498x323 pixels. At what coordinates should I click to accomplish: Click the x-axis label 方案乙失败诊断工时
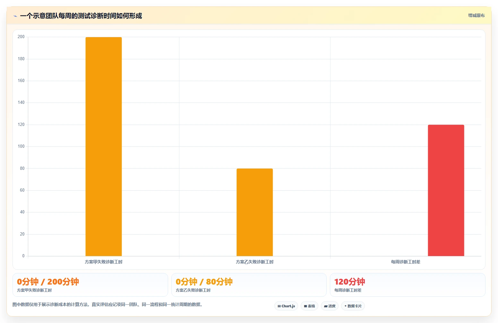click(x=255, y=262)
